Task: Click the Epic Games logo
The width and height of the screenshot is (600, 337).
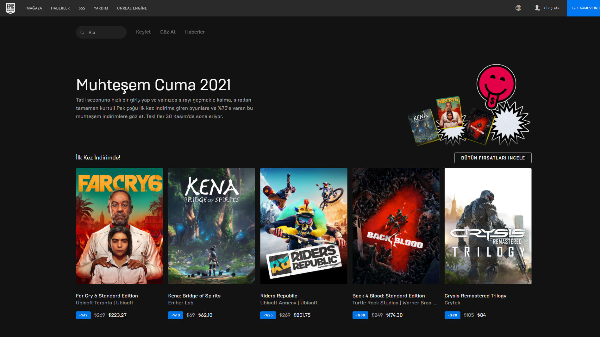Action: (x=10, y=8)
